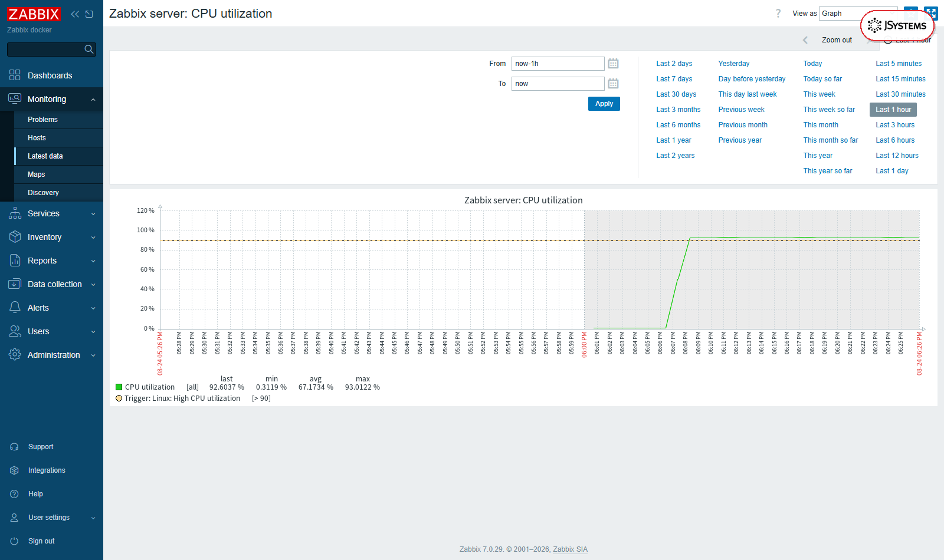This screenshot has height=560, width=944.
Task: Select the Last 3 hours time range
Action: click(895, 125)
